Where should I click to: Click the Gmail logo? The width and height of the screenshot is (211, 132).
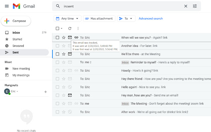pos(24,6)
